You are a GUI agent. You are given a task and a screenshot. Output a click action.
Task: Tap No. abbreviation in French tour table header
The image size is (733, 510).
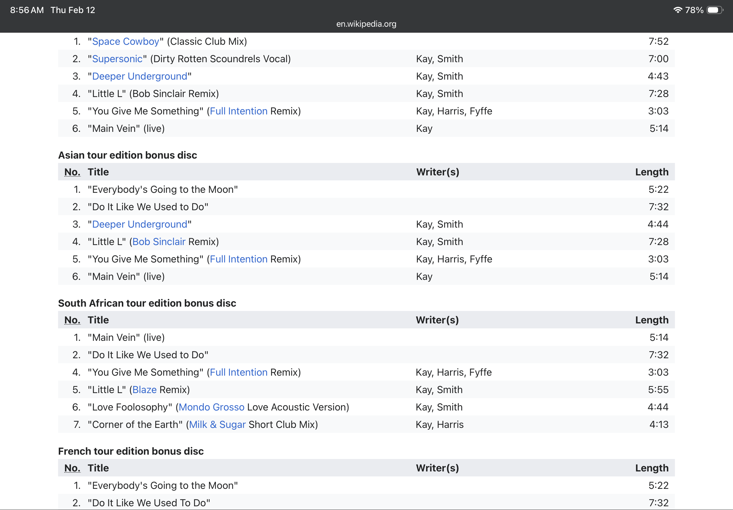pyautogui.click(x=72, y=468)
